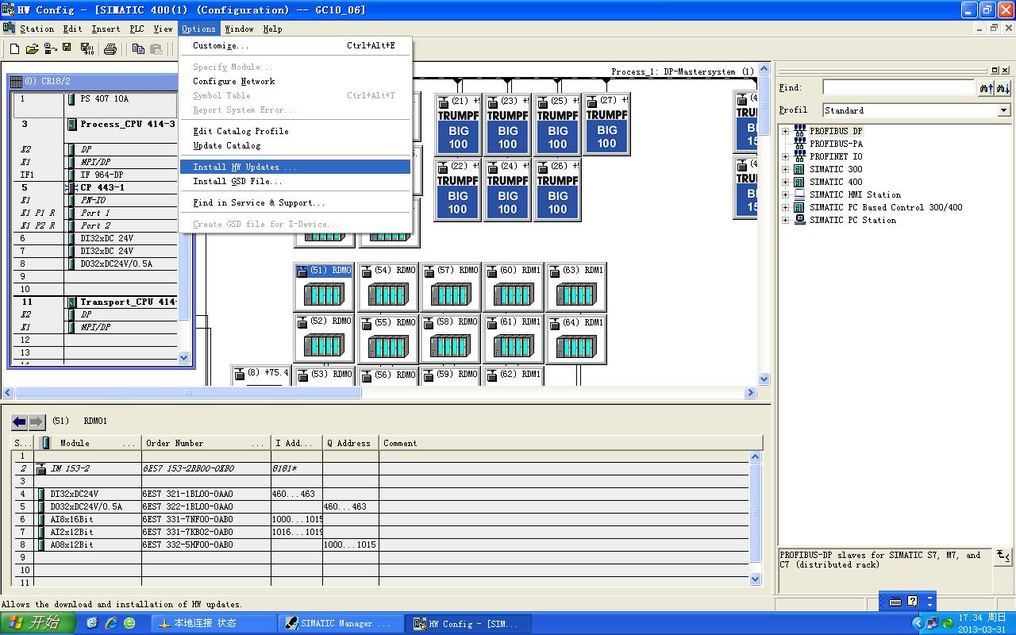Select the TRUMPF BIG 100 slave (21)
Viewport: 1016px width, 635px height.
click(458, 125)
